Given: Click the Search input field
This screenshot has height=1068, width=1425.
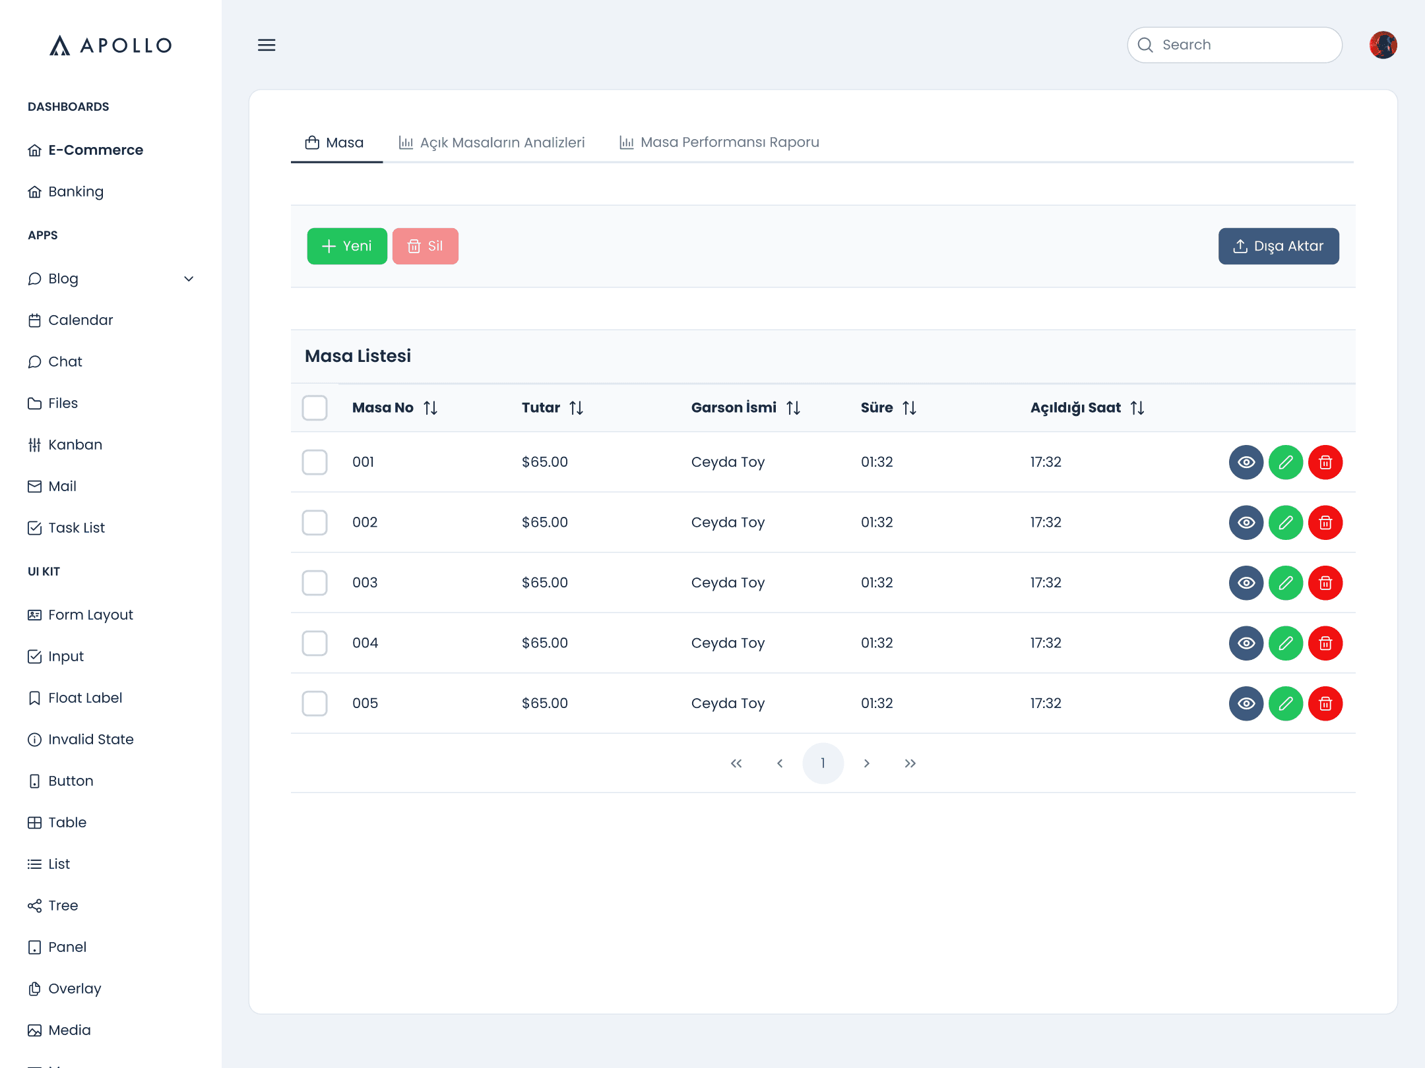Looking at the screenshot, I should (x=1234, y=45).
